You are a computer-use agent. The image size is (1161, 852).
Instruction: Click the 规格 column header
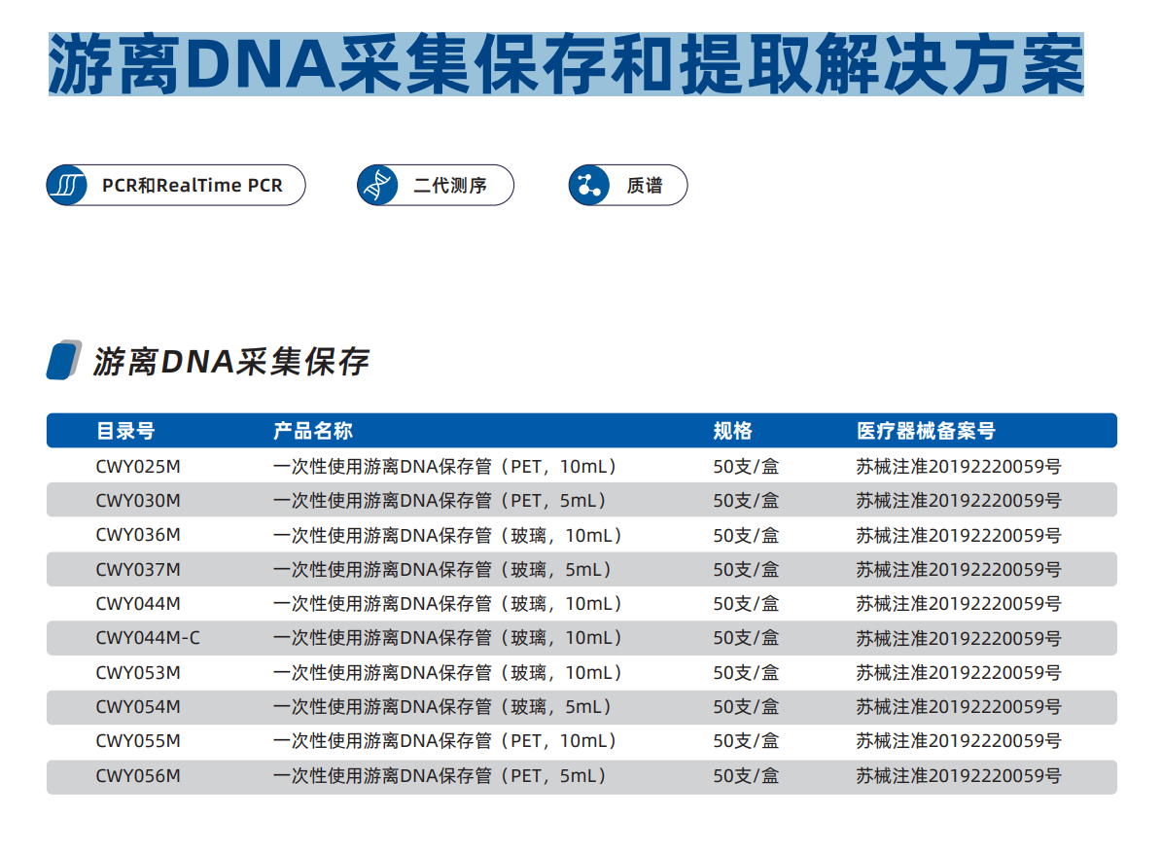pos(732,431)
